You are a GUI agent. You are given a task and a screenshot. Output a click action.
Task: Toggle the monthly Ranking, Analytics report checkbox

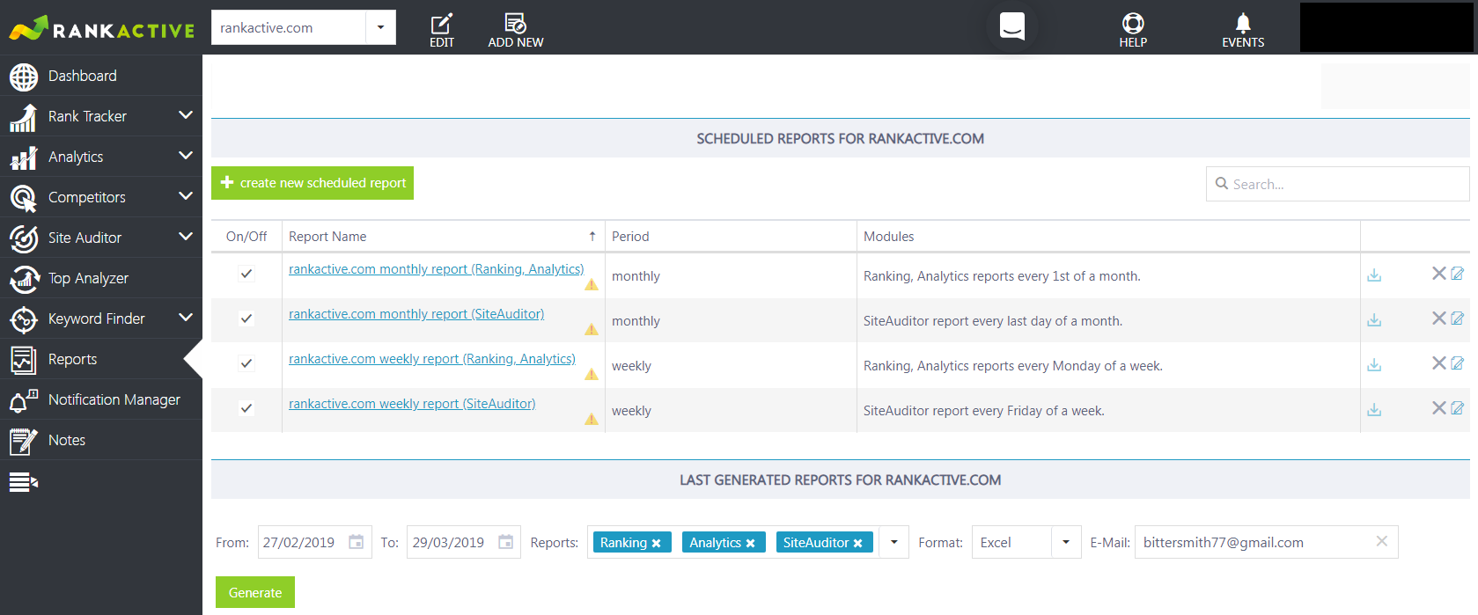246,274
